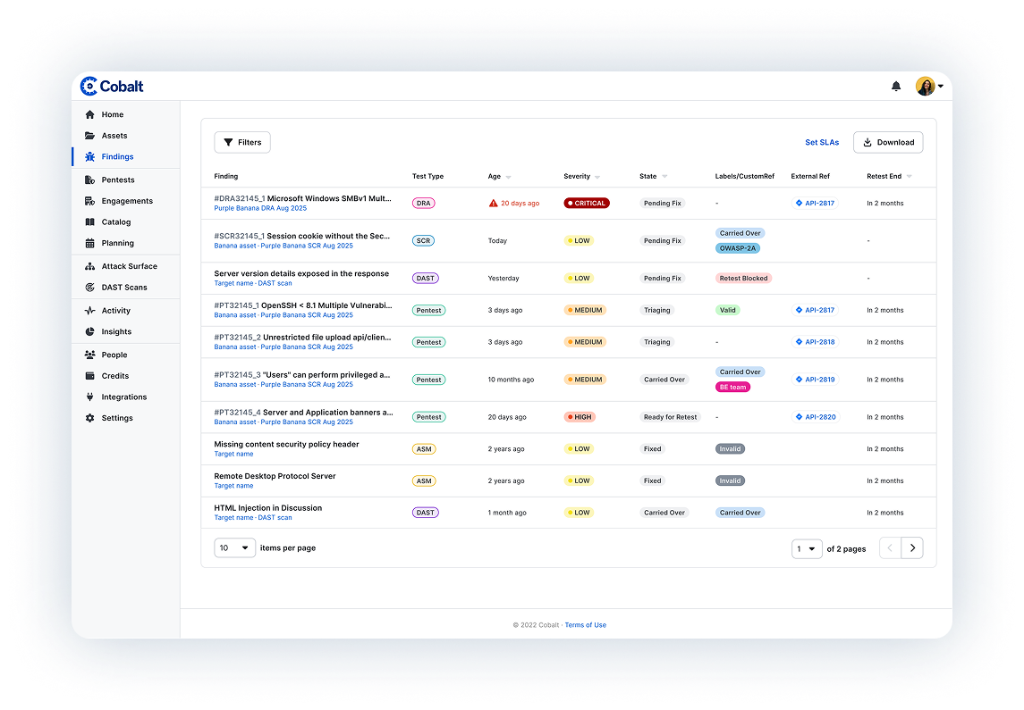The height and width of the screenshot is (710, 1024).
Task: Open the user avatar account menu
Action: point(927,86)
